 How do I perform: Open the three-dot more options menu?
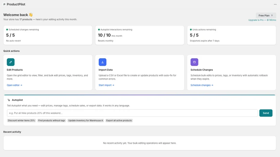275,4
